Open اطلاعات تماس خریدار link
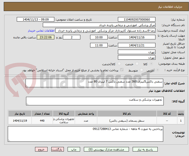 click(41, 31)
